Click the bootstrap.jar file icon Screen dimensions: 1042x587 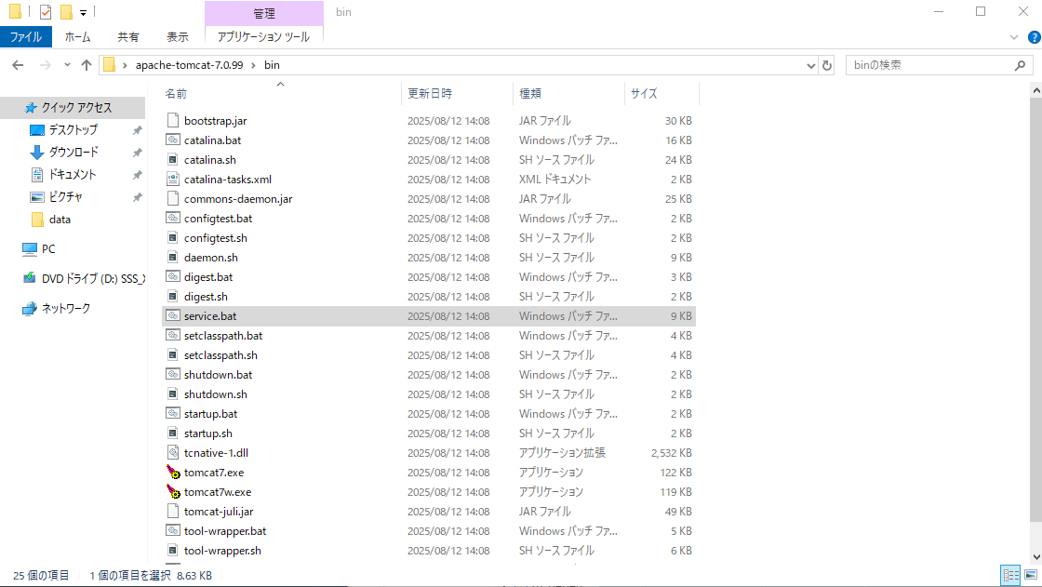point(173,120)
